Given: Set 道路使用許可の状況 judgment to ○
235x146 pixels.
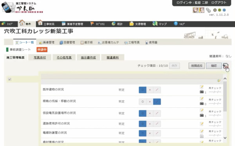Looking at the screenshot, I should [143, 124].
